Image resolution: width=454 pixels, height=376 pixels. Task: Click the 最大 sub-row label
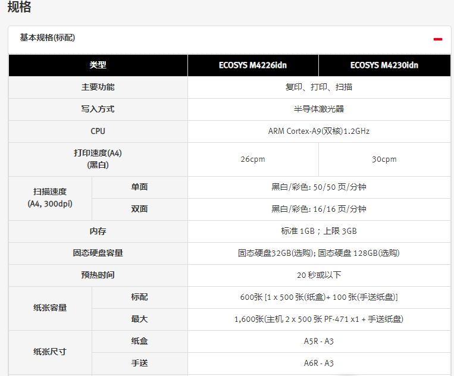(140, 319)
